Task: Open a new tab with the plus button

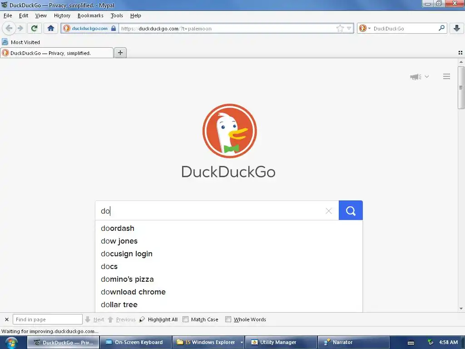Action: pyautogui.click(x=120, y=53)
